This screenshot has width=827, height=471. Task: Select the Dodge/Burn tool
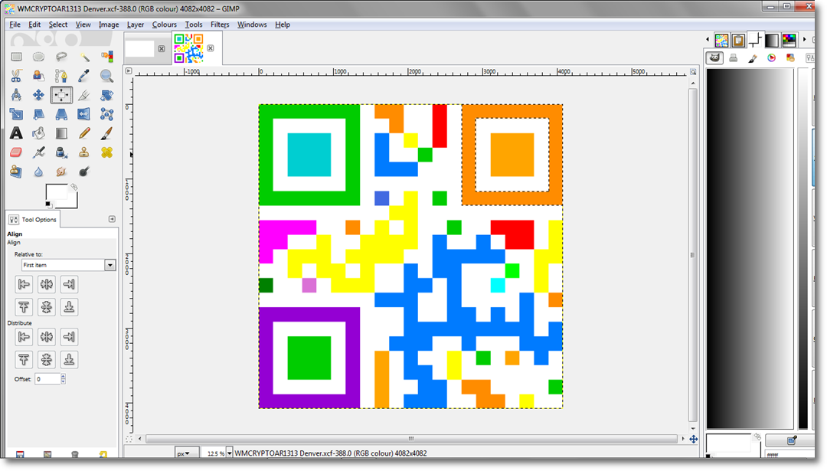(84, 172)
